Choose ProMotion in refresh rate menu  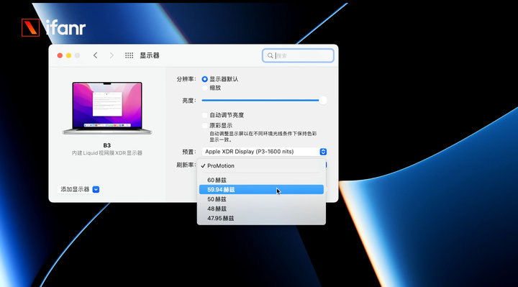coord(261,165)
